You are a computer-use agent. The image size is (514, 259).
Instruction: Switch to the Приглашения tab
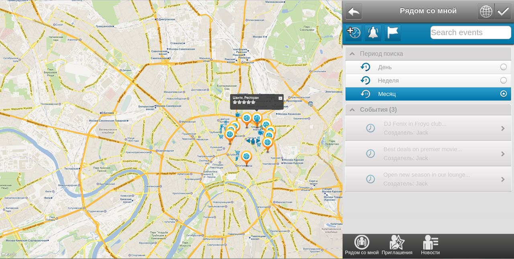397,246
